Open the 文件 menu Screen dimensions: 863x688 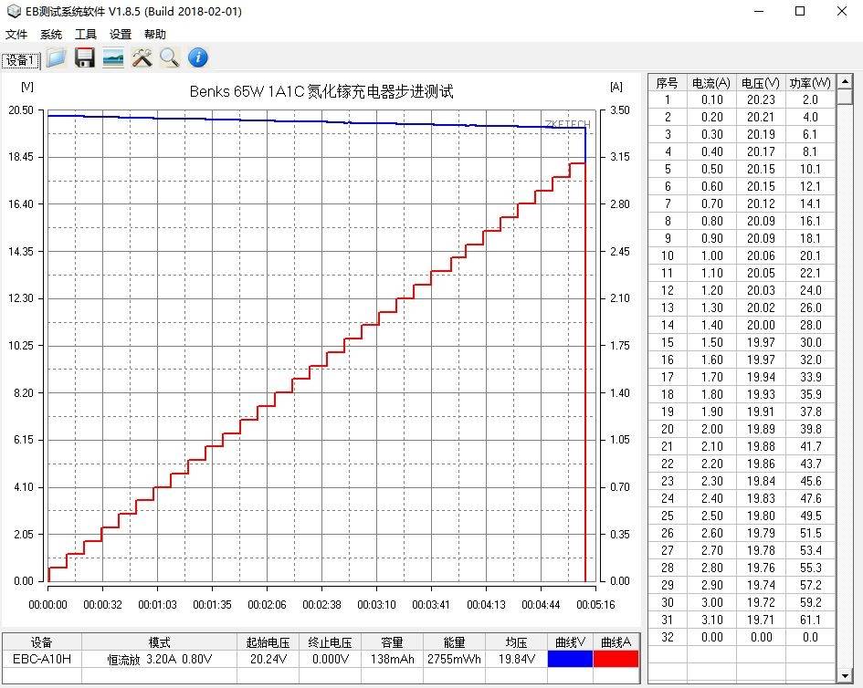pyautogui.click(x=16, y=35)
